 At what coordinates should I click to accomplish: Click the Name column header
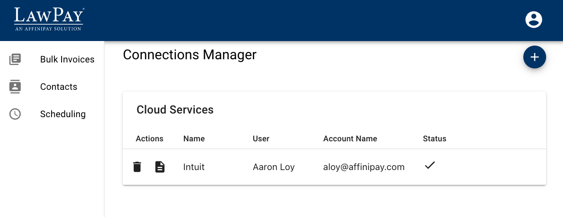194,139
